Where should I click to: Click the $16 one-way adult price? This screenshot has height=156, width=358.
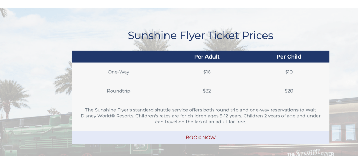click(207, 72)
